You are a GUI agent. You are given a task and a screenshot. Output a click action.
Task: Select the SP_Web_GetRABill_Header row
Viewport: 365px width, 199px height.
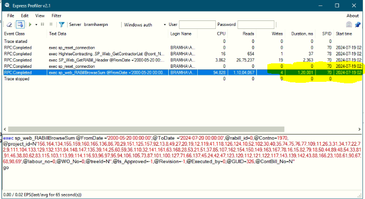[182, 60]
